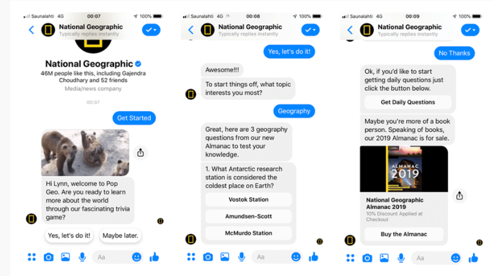Image resolution: width=493 pixels, height=276 pixels.
Task: Focus the 'Aa' message field in the first chat
Action: coord(111,257)
